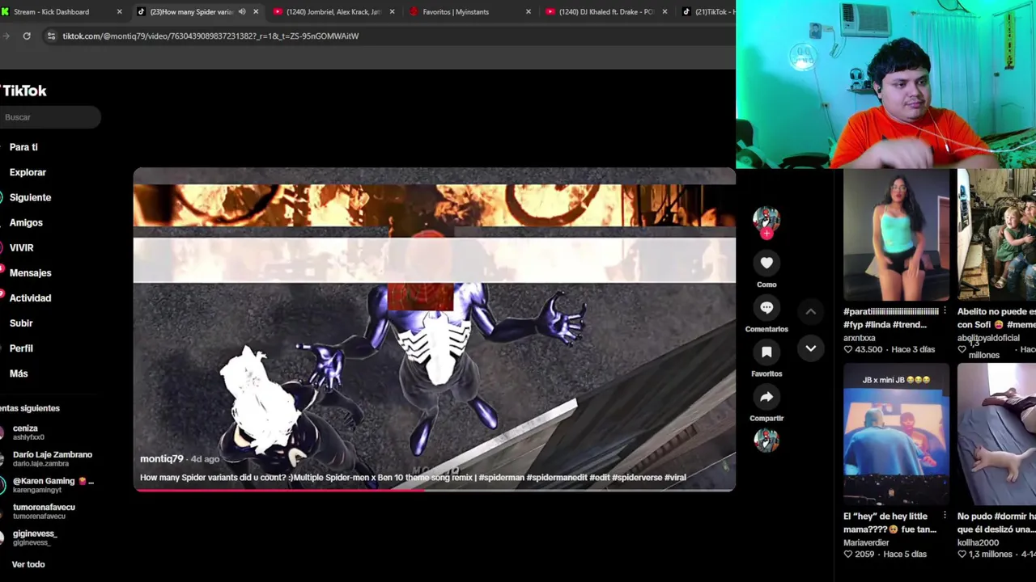
Task: Click the address bar URL field
Action: click(x=388, y=36)
